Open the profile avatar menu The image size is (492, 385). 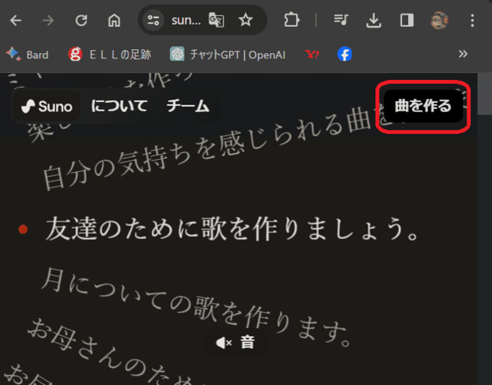coord(440,21)
